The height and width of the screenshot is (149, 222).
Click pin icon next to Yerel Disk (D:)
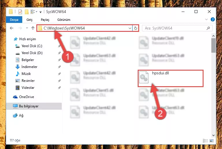pos(59,53)
